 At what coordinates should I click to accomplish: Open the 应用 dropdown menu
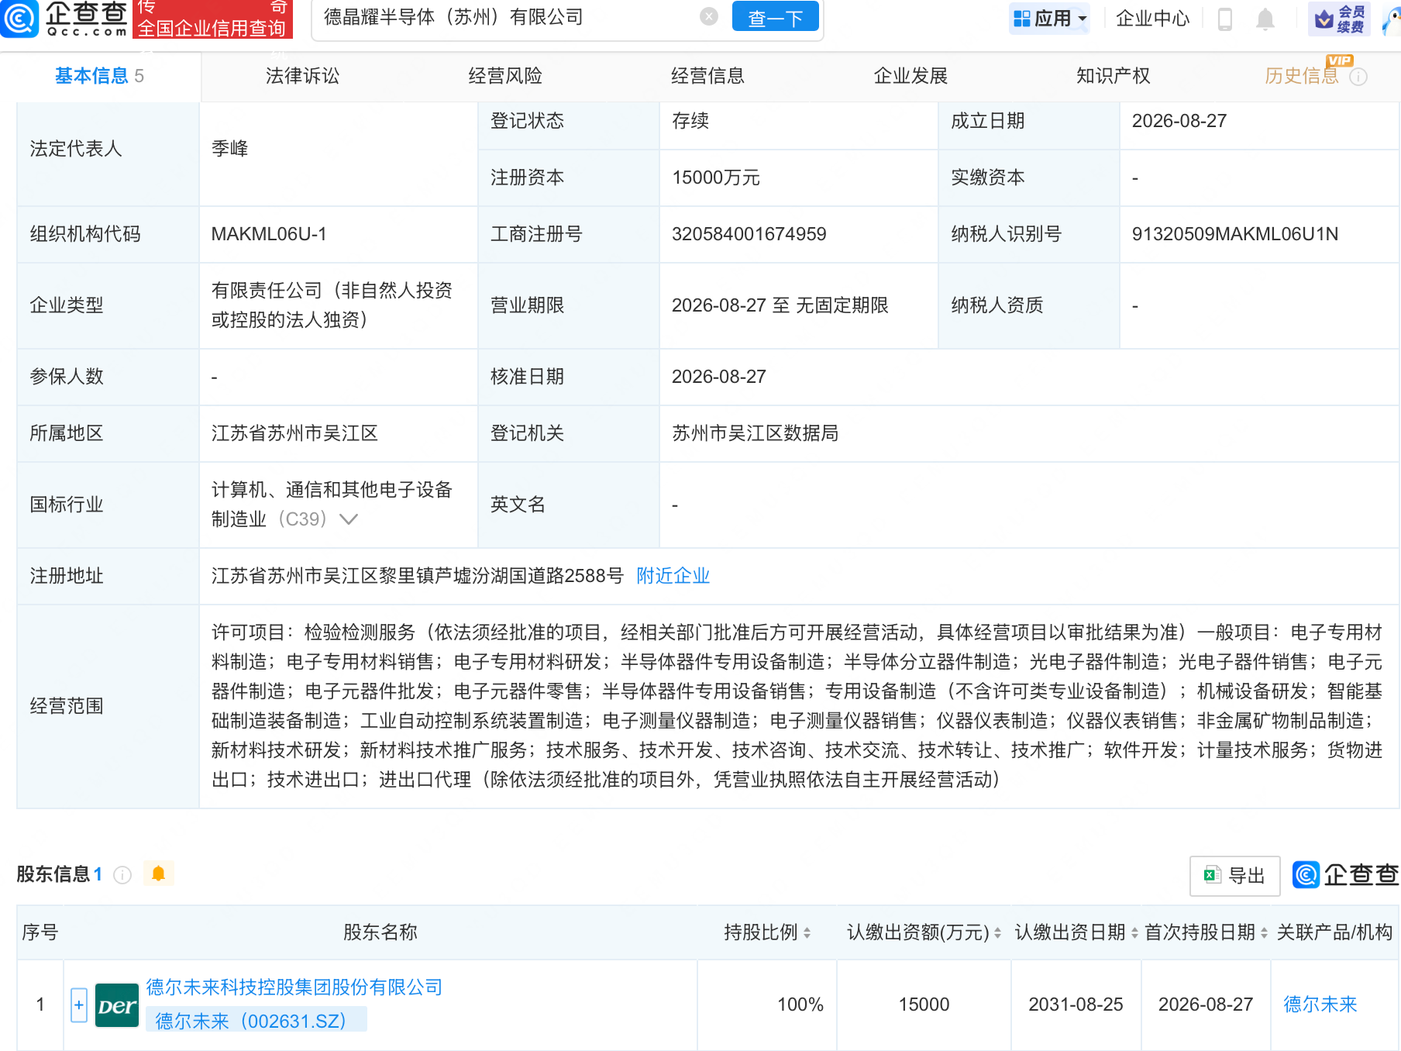(x=1049, y=19)
